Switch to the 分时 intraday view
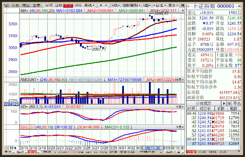This screenshot has height=157, width=245. (x=49, y=5)
